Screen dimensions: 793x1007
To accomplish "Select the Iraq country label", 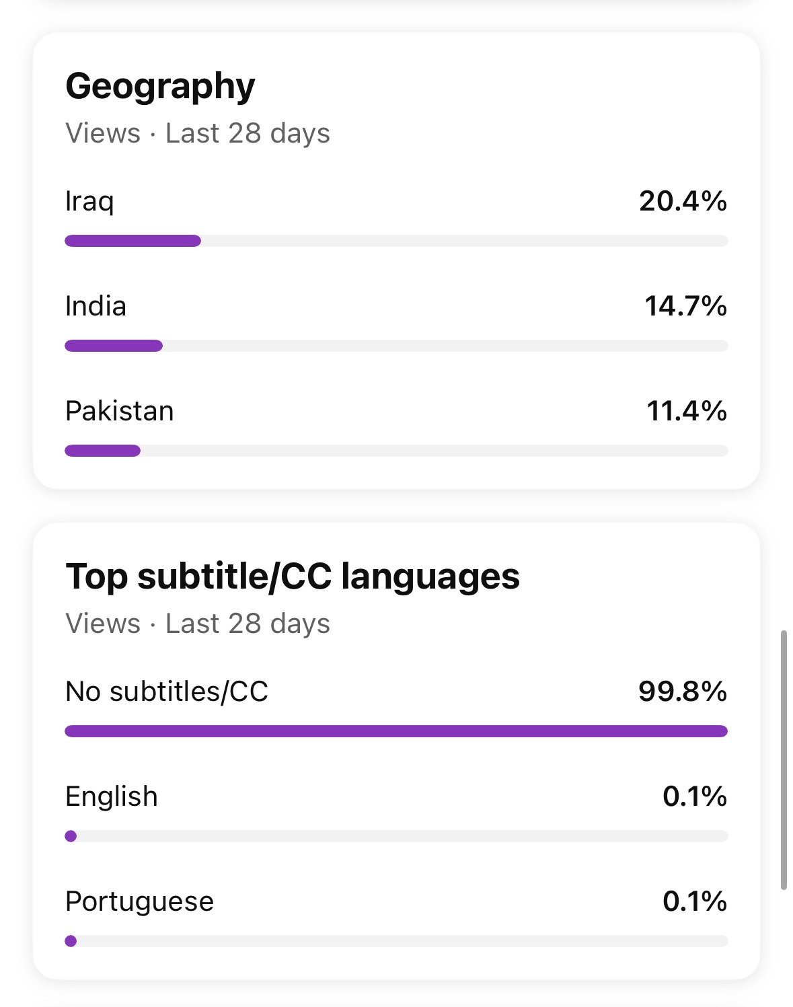I will (89, 202).
